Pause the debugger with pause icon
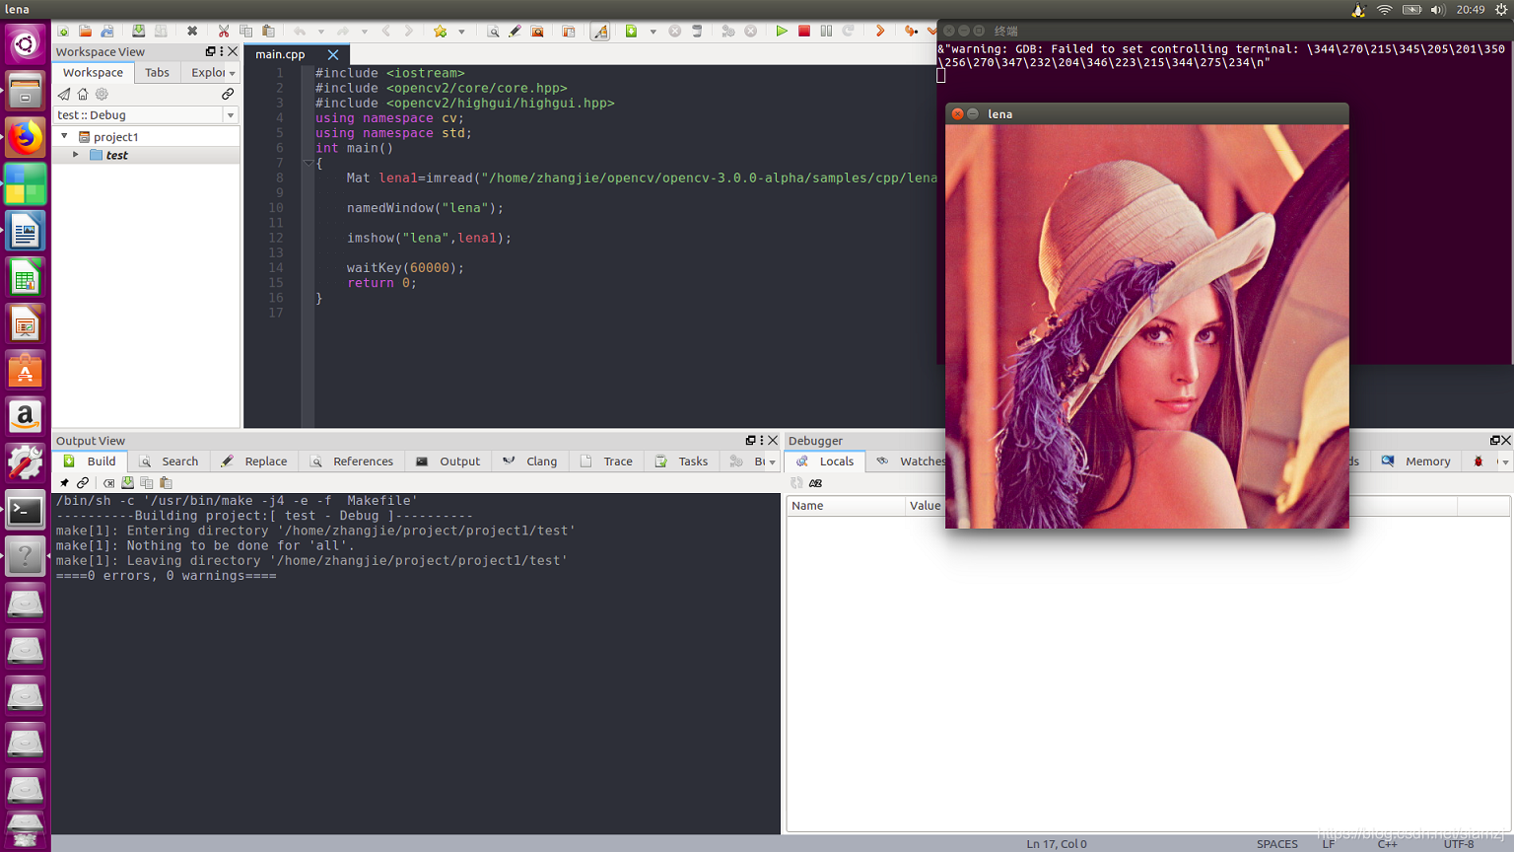 [x=826, y=32]
